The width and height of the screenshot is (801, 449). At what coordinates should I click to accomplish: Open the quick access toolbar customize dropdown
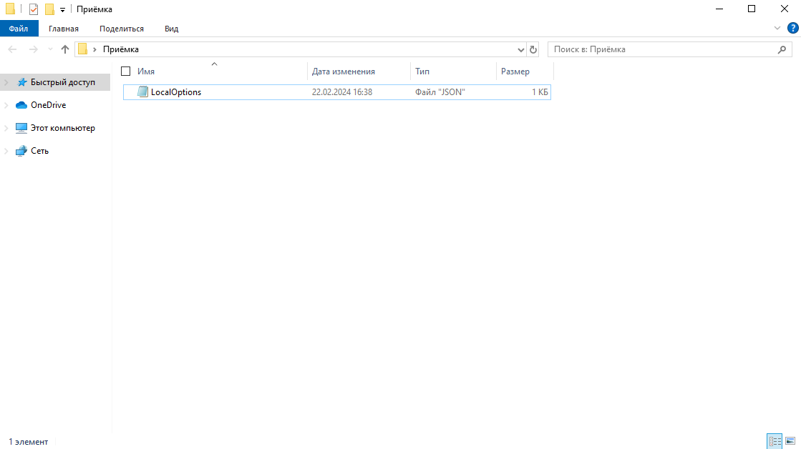pyautogui.click(x=62, y=10)
